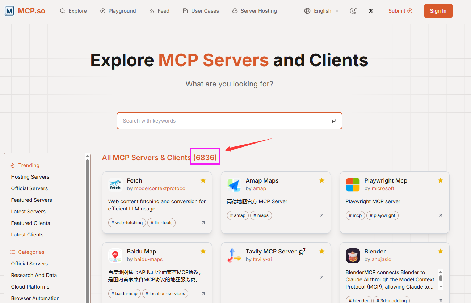Viewport: 471px width, 303px height.
Task: Select Browser Automation category
Action: coord(35,298)
